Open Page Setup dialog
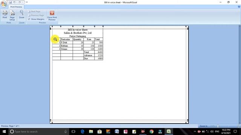This screenshot has width=241, height=135. (12, 15)
